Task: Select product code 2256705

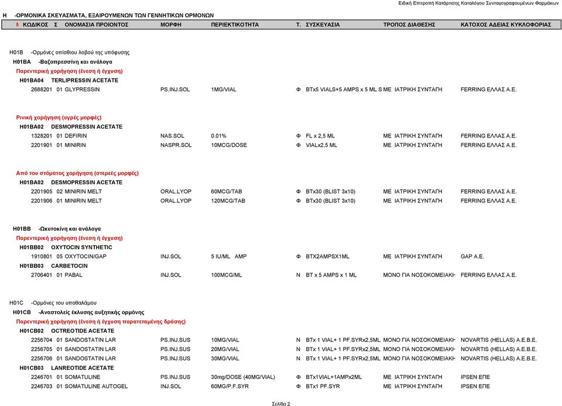Action: pyautogui.click(x=42, y=349)
